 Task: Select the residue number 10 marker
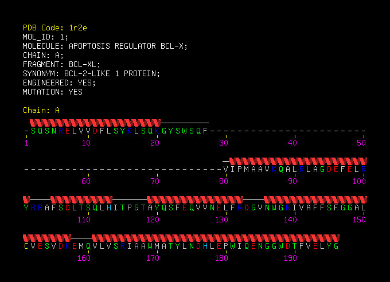(x=86, y=143)
